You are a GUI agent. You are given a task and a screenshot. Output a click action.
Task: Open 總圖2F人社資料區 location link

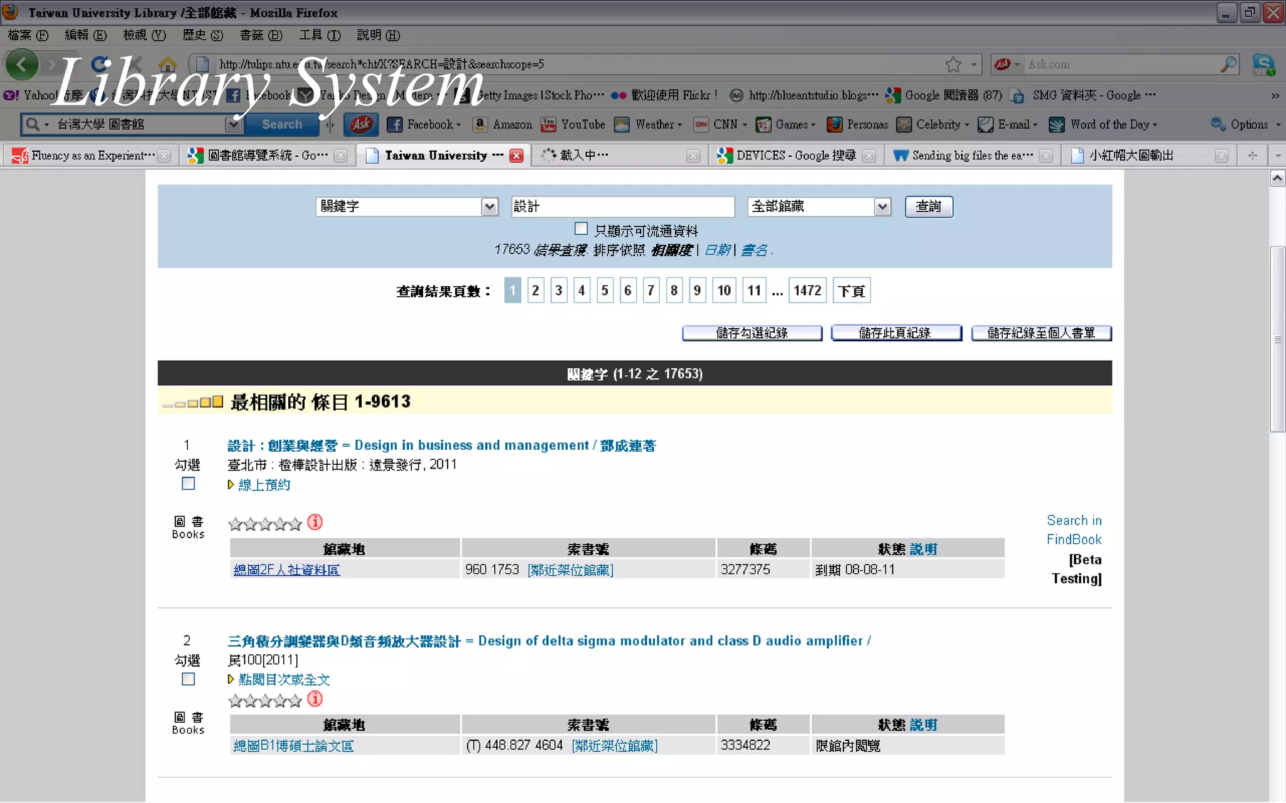click(286, 570)
